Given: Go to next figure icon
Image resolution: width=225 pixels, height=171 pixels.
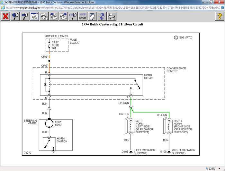Looking at the screenshot, I should 63,16.
